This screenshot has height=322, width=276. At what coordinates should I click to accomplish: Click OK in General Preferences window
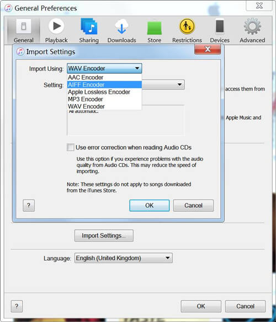coord(201,306)
